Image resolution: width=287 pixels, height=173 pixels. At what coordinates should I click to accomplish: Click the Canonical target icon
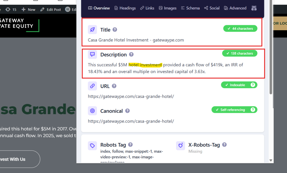(x=92, y=111)
